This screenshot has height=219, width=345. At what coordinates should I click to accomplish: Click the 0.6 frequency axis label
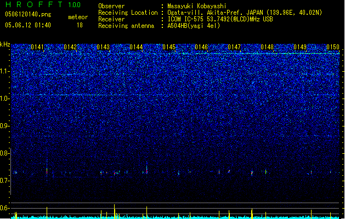(x=4, y=208)
